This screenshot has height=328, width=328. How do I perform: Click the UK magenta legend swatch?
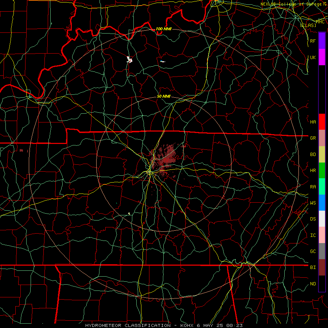[322, 57]
